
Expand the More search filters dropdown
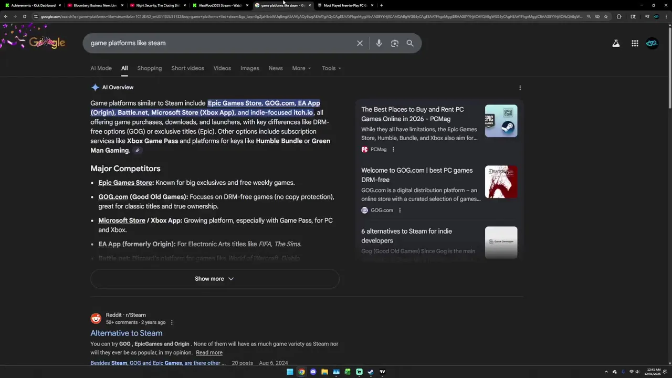coord(301,68)
